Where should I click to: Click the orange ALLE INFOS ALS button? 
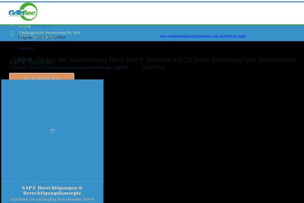point(42,77)
